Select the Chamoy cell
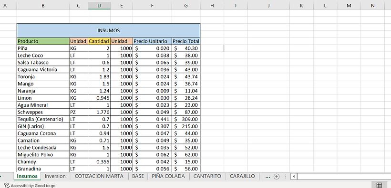The width and height of the screenshot is (391, 188). click(43, 162)
